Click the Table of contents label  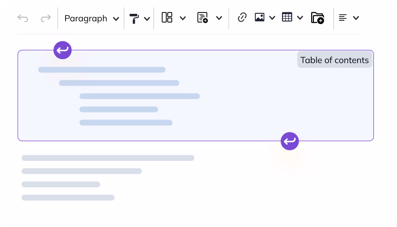click(x=334, y=60)
